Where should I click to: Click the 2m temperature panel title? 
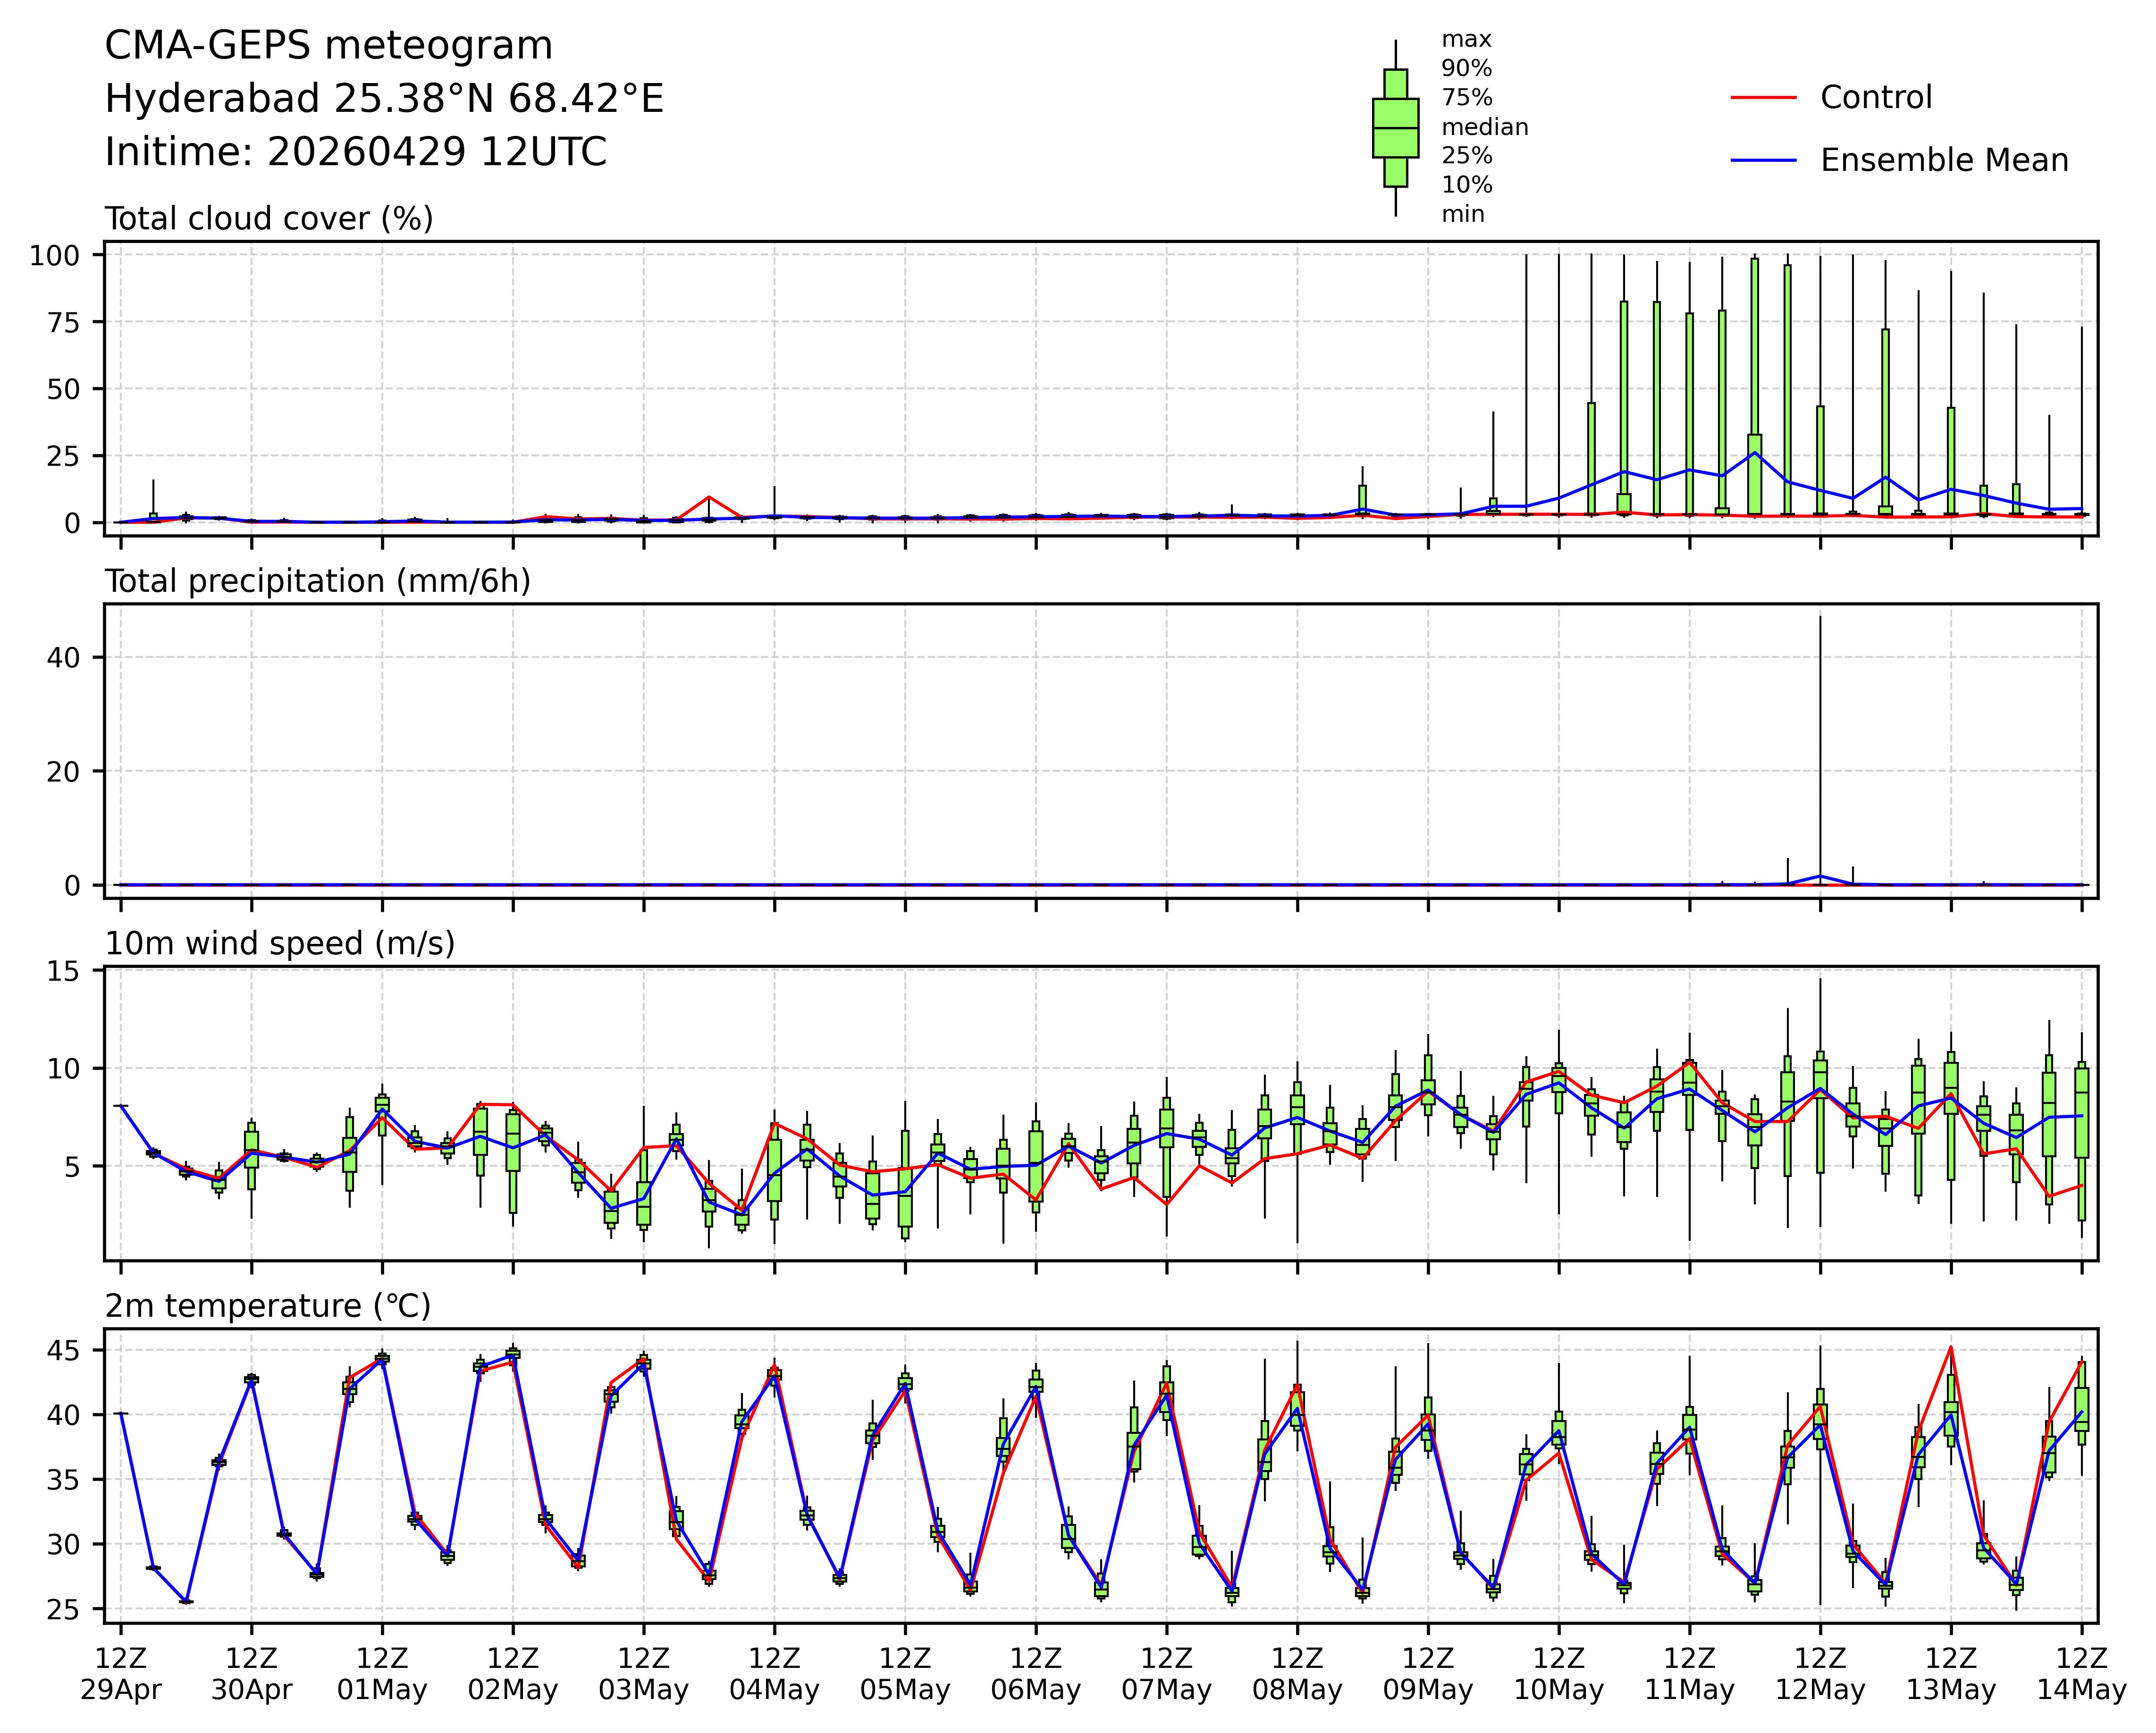(x=268, y=1306)
